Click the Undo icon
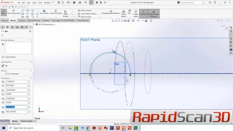Image resolution: width=233 pixels, height=131 pixels. (x=86, y=3)
